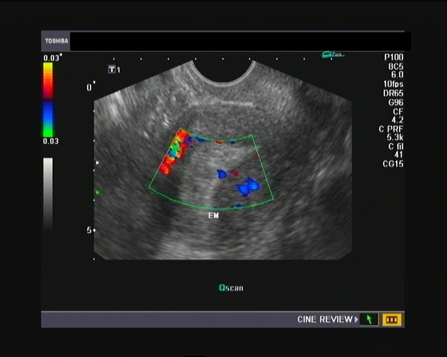
Task: Click the green arrow pointer icon
Action: [369, 319]
